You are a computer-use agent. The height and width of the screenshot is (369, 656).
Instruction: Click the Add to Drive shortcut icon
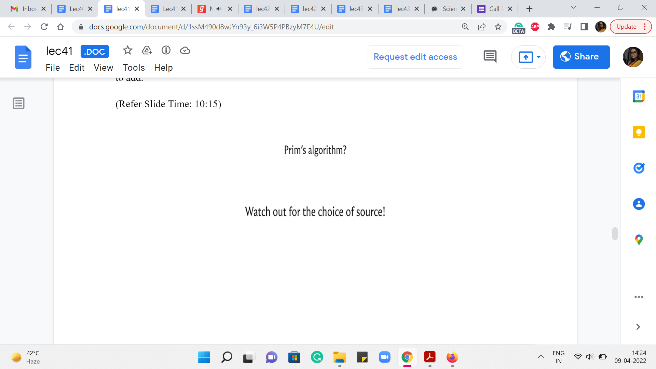click(x=147, y=51)
